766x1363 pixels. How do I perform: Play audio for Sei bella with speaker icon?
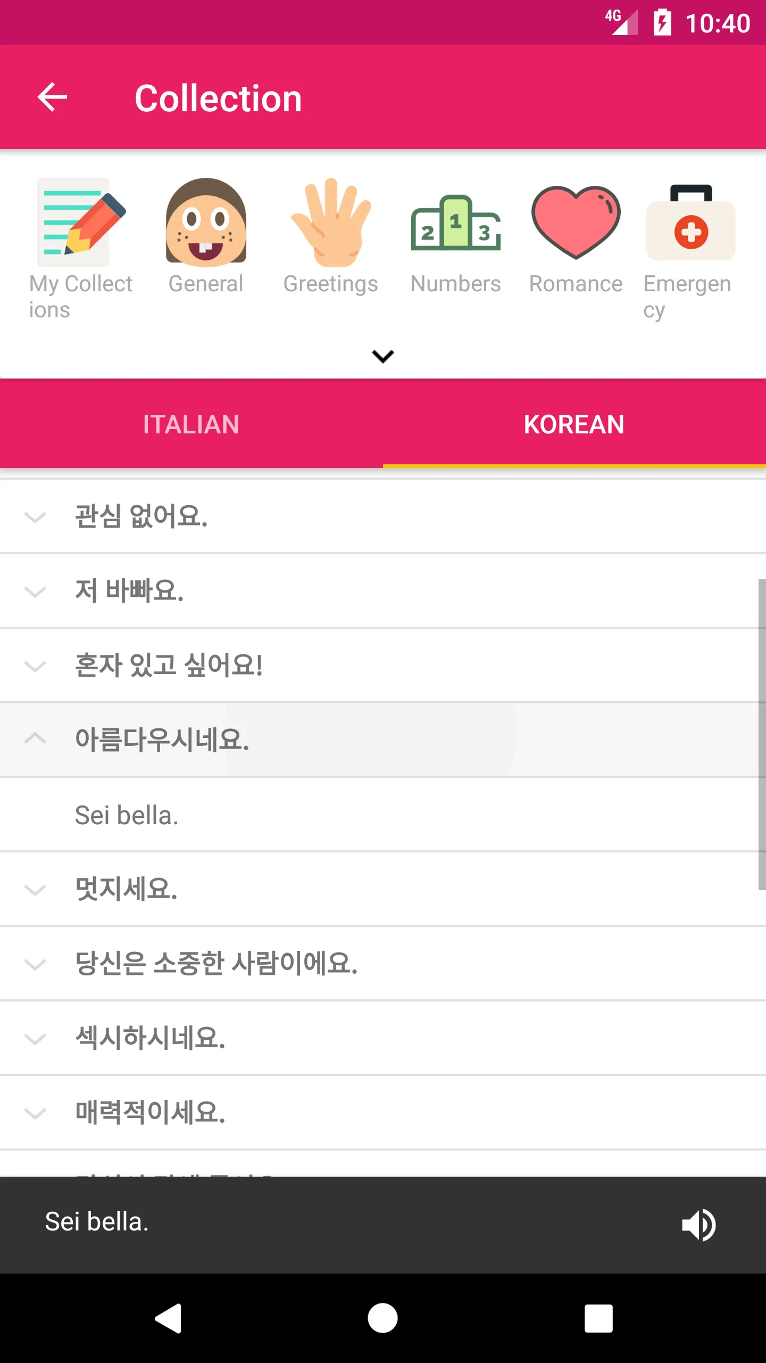coord(699,1225)
